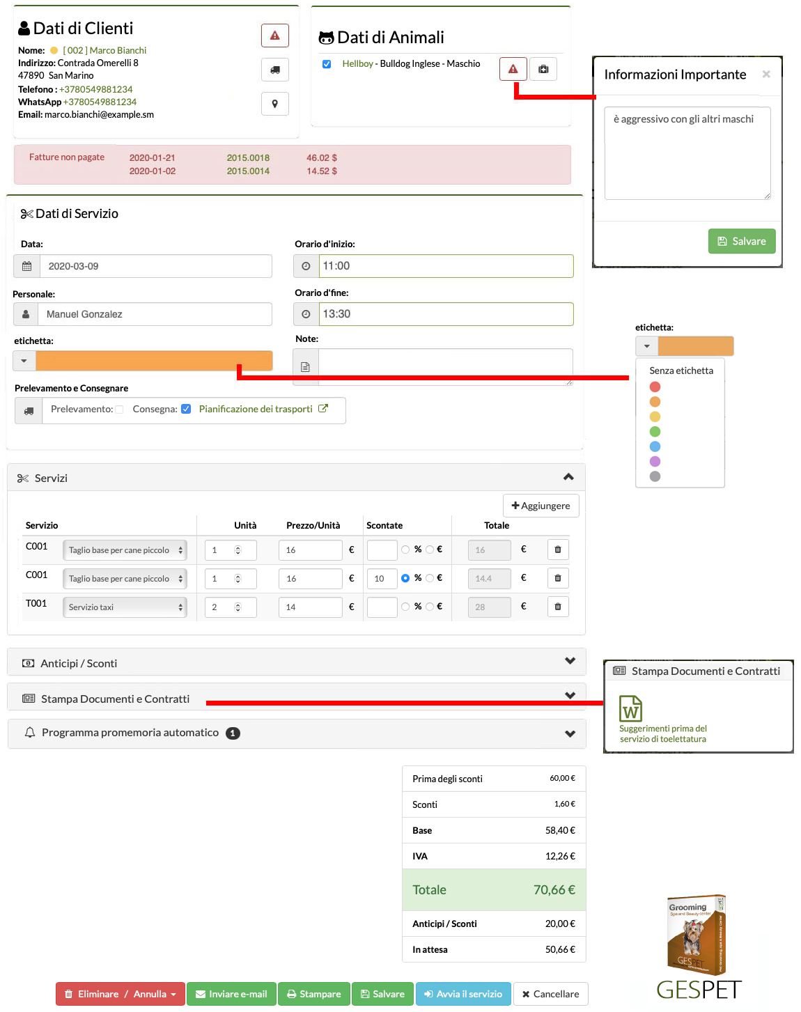801x1012 pixels.
Task: Click Aggiungere to add a service
Action: pyautogui.click(x=541, y=506)
